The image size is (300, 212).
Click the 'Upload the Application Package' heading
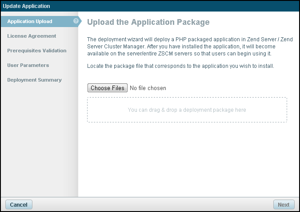[x=148, y=22]
